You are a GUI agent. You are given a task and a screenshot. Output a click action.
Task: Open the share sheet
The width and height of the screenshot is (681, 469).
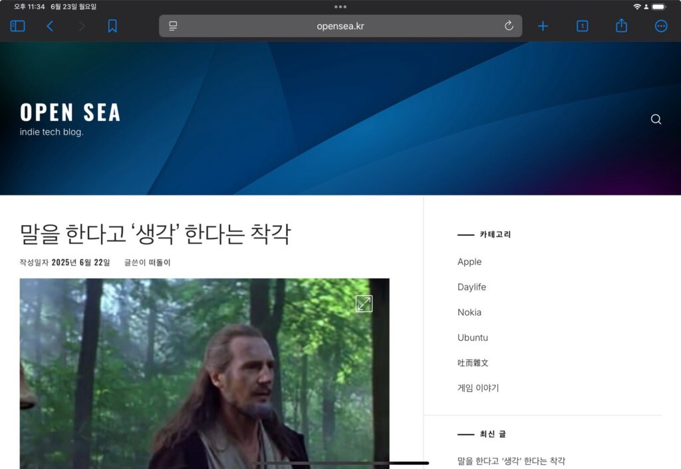(x=622, y=25)
